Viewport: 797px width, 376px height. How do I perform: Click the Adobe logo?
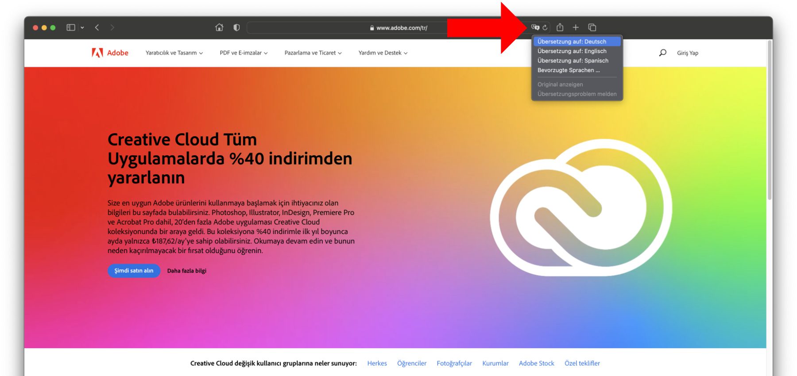pyautogui.click(x=110, y=53)
